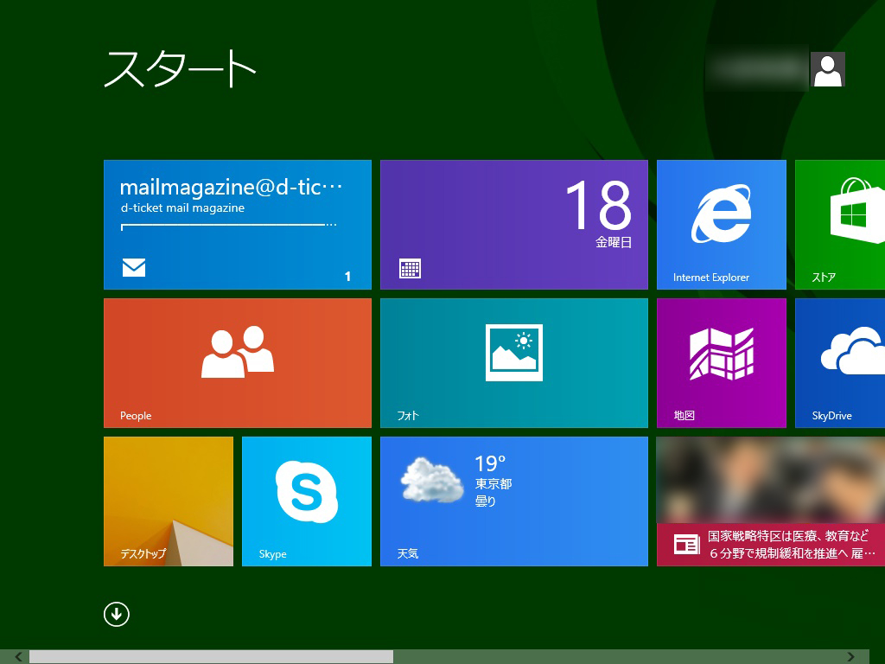Open the 天気 (Weather) tile
Viewport: 885px width, 664px height.
pyautogui.click(x=514, y=501)
